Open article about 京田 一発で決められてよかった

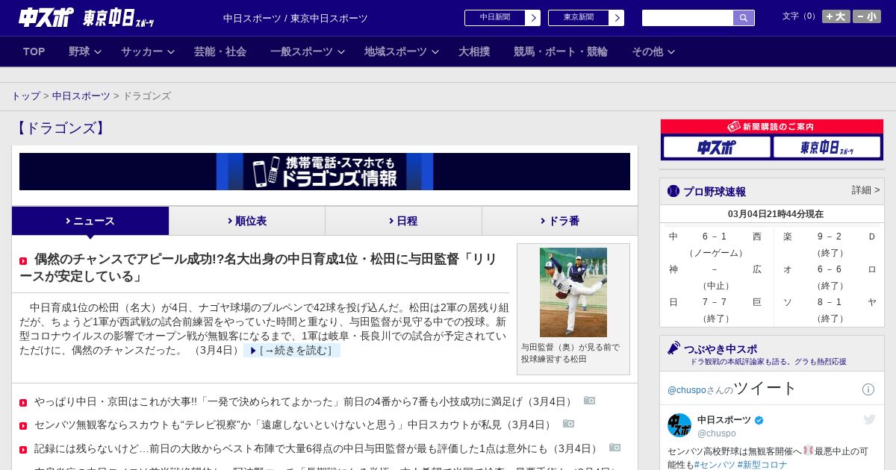pyautogui.click(x=305, y=401)
